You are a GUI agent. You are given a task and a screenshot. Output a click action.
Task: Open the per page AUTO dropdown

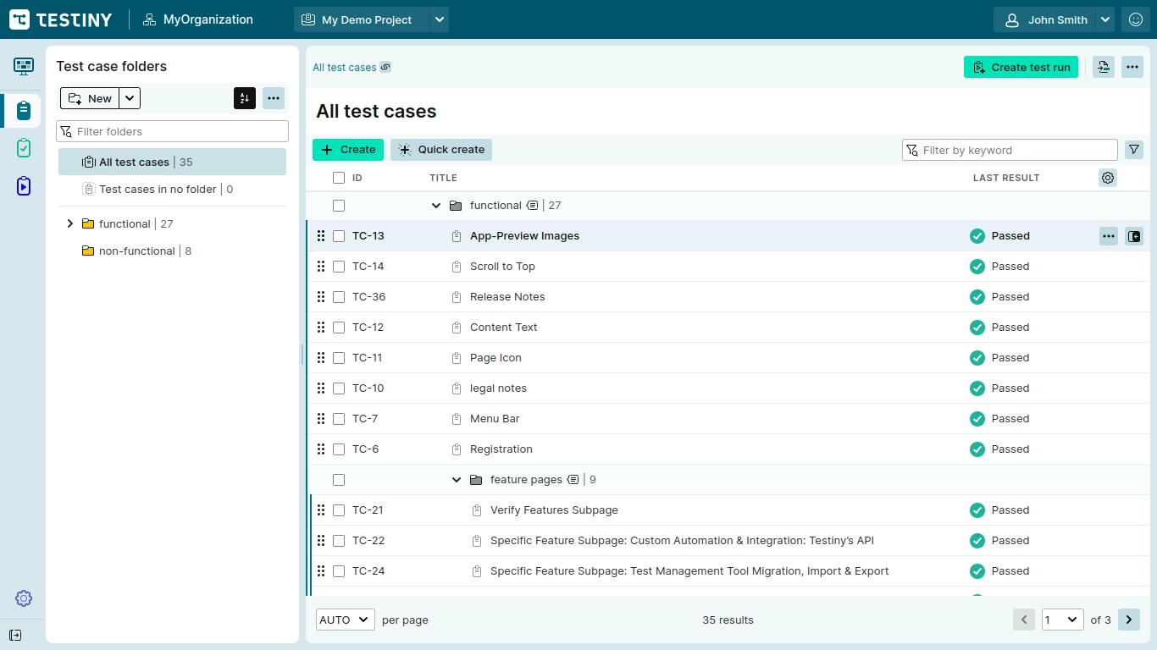tap(346, 620)
